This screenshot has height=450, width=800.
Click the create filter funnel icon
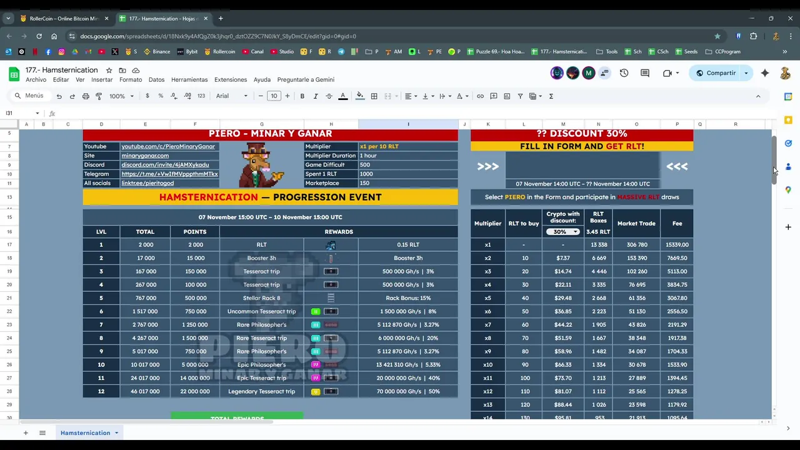point(520,96)
